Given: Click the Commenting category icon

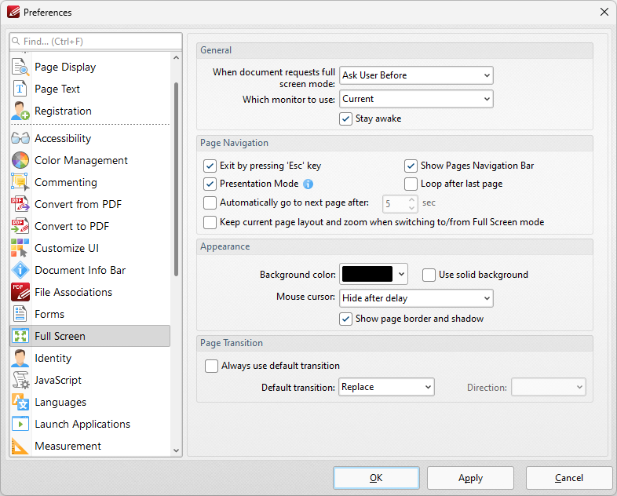Looking at the screenshot, I should pyautogui.click(x=20, y=182).
